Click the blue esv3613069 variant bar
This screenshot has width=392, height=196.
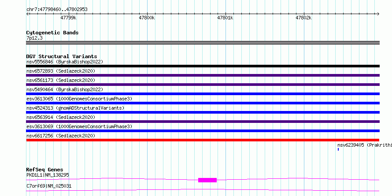click(x=203, y=131)
